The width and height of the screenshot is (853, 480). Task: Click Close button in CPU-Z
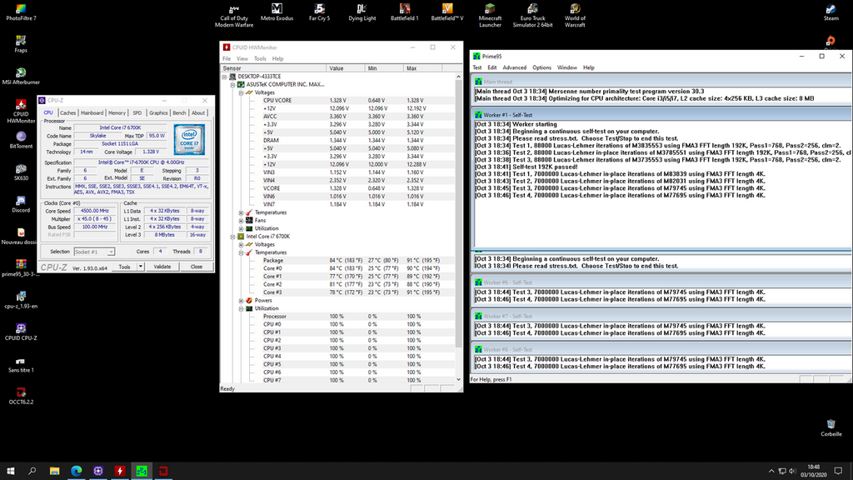coord(197,267)
